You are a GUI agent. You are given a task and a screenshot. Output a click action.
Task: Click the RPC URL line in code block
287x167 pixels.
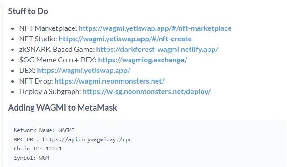point(73,139)
